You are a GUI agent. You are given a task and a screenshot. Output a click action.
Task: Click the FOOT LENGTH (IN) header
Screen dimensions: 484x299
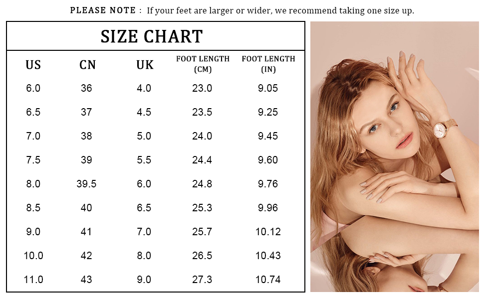[x=268, y=64]
